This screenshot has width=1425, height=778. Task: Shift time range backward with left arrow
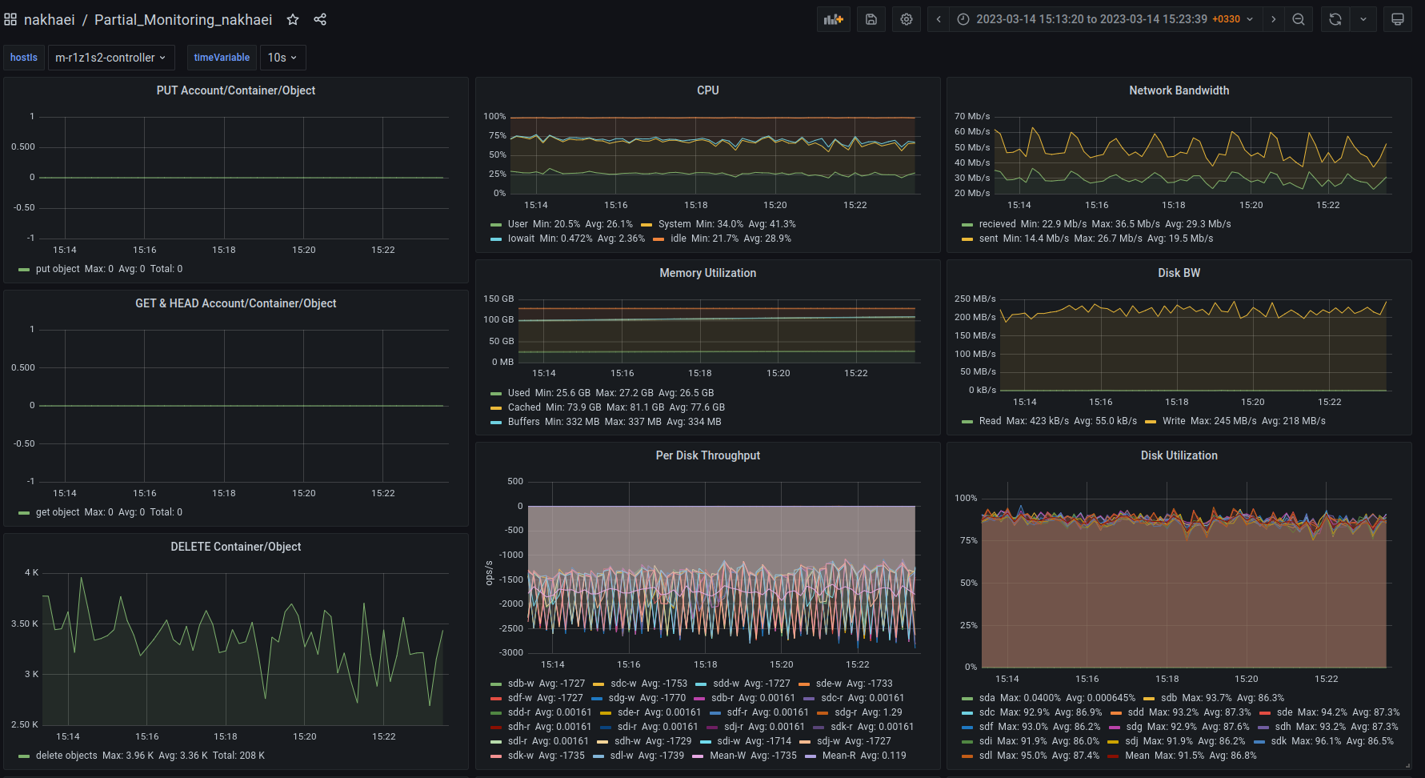[939, 19]
